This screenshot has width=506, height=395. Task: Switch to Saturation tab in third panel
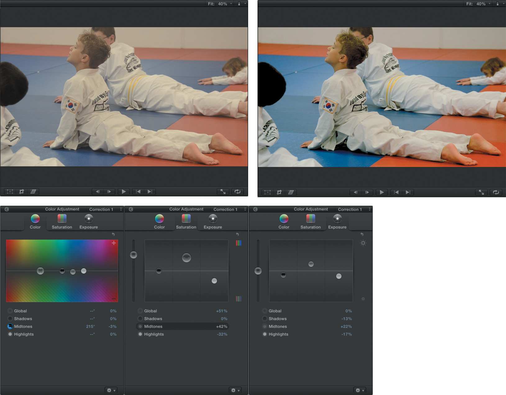click(x=311, y=222)
